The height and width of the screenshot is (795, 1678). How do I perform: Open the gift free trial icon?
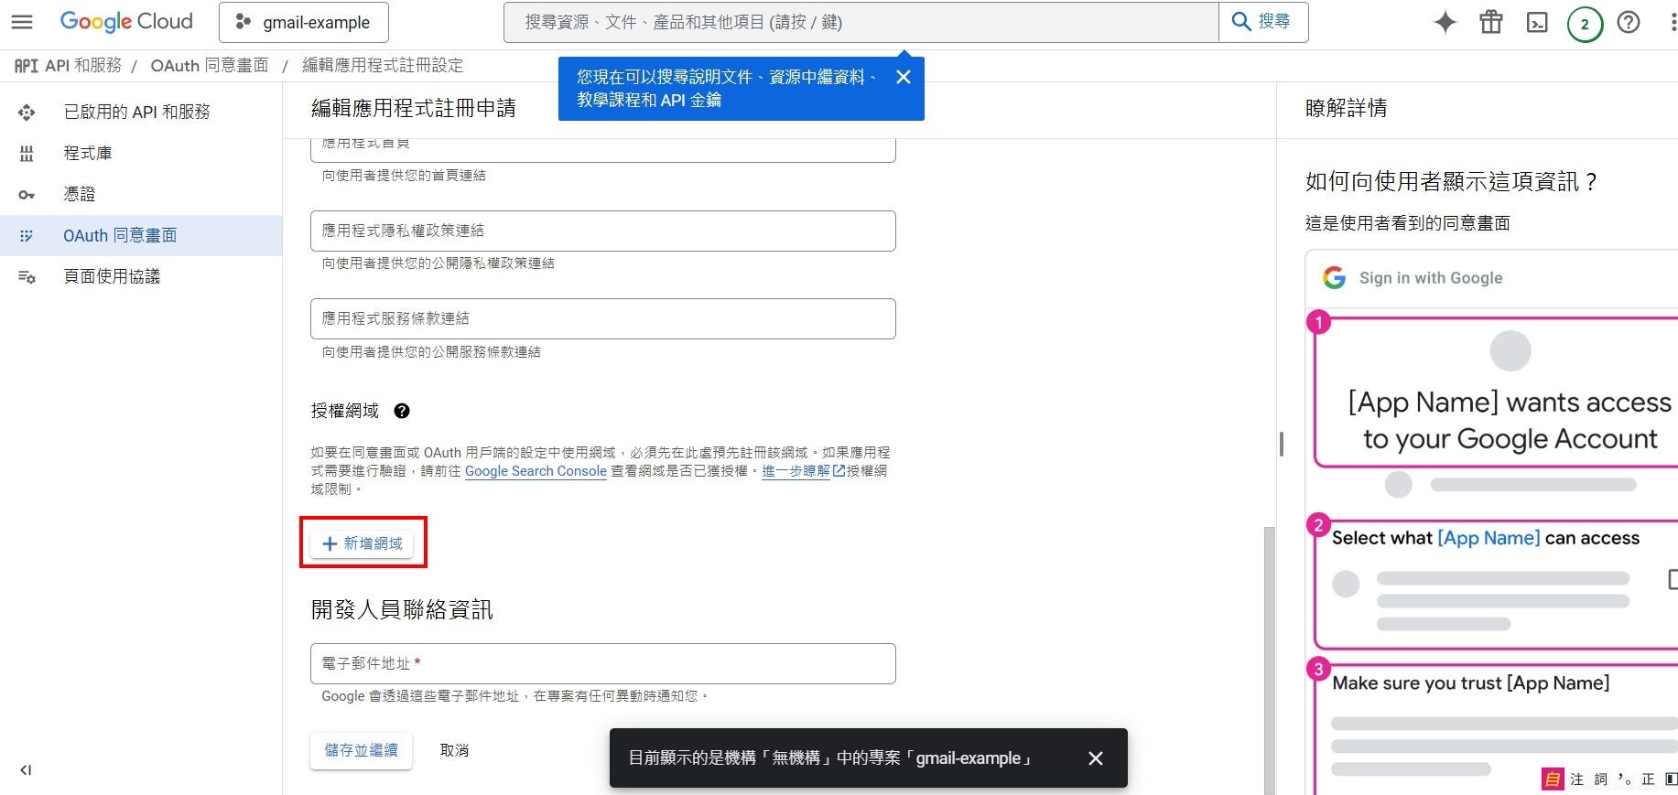[1491, 22]
